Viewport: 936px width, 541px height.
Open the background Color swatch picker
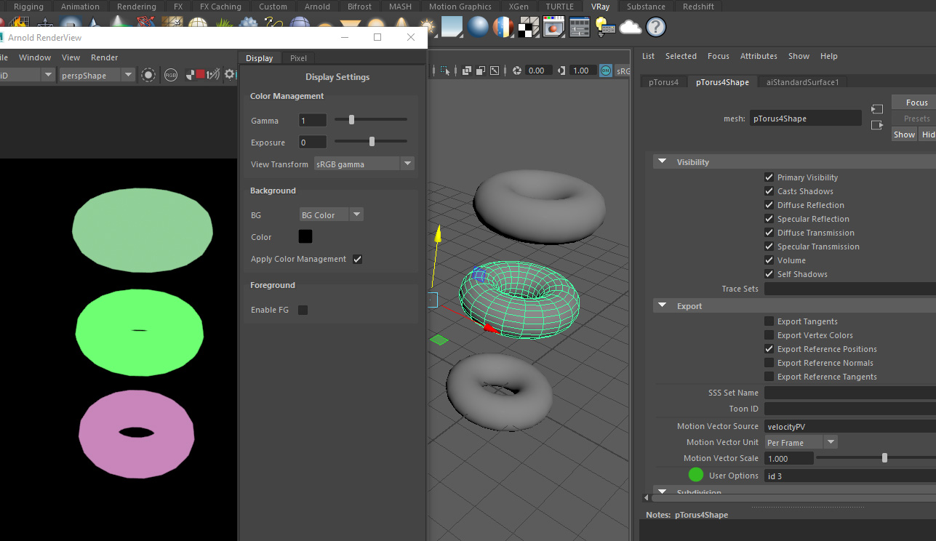pyautogui.click(x=305, y=236)
